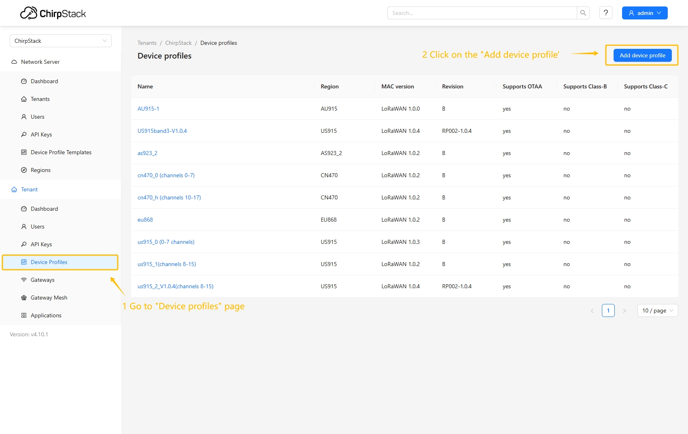Open the US915band3-V1.0.4 profile
The height and width of the screenshot is (434, 688).
coord(162,131)
